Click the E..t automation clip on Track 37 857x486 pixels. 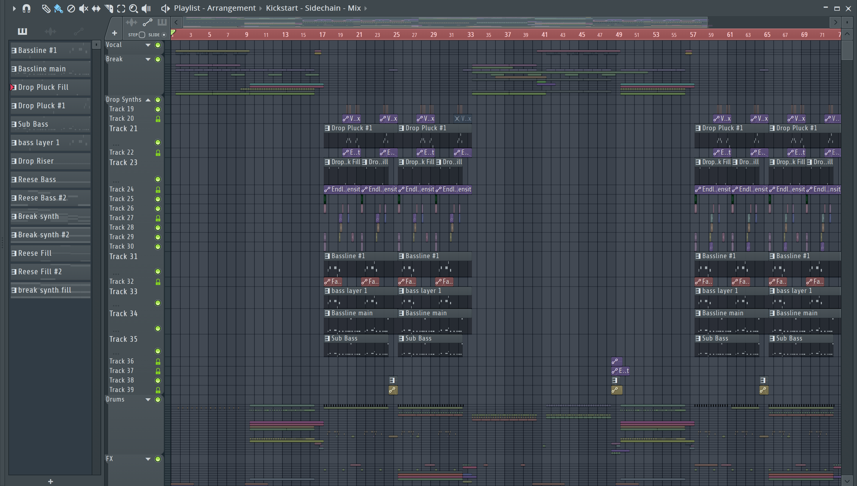pyautogui.click(x=620, y=371)
